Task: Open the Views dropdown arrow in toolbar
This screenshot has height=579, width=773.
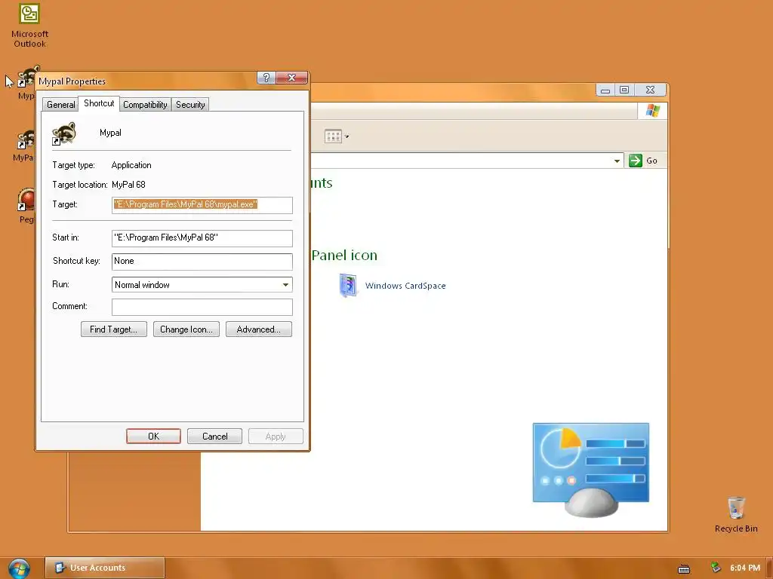Action: (x=346, y=136)
